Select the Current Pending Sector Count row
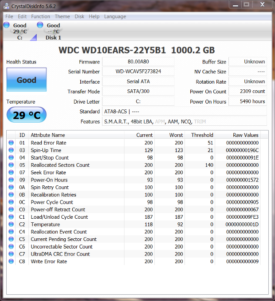Screen dimensions: 275x301 pyautogui.click(x=63, y=239)
